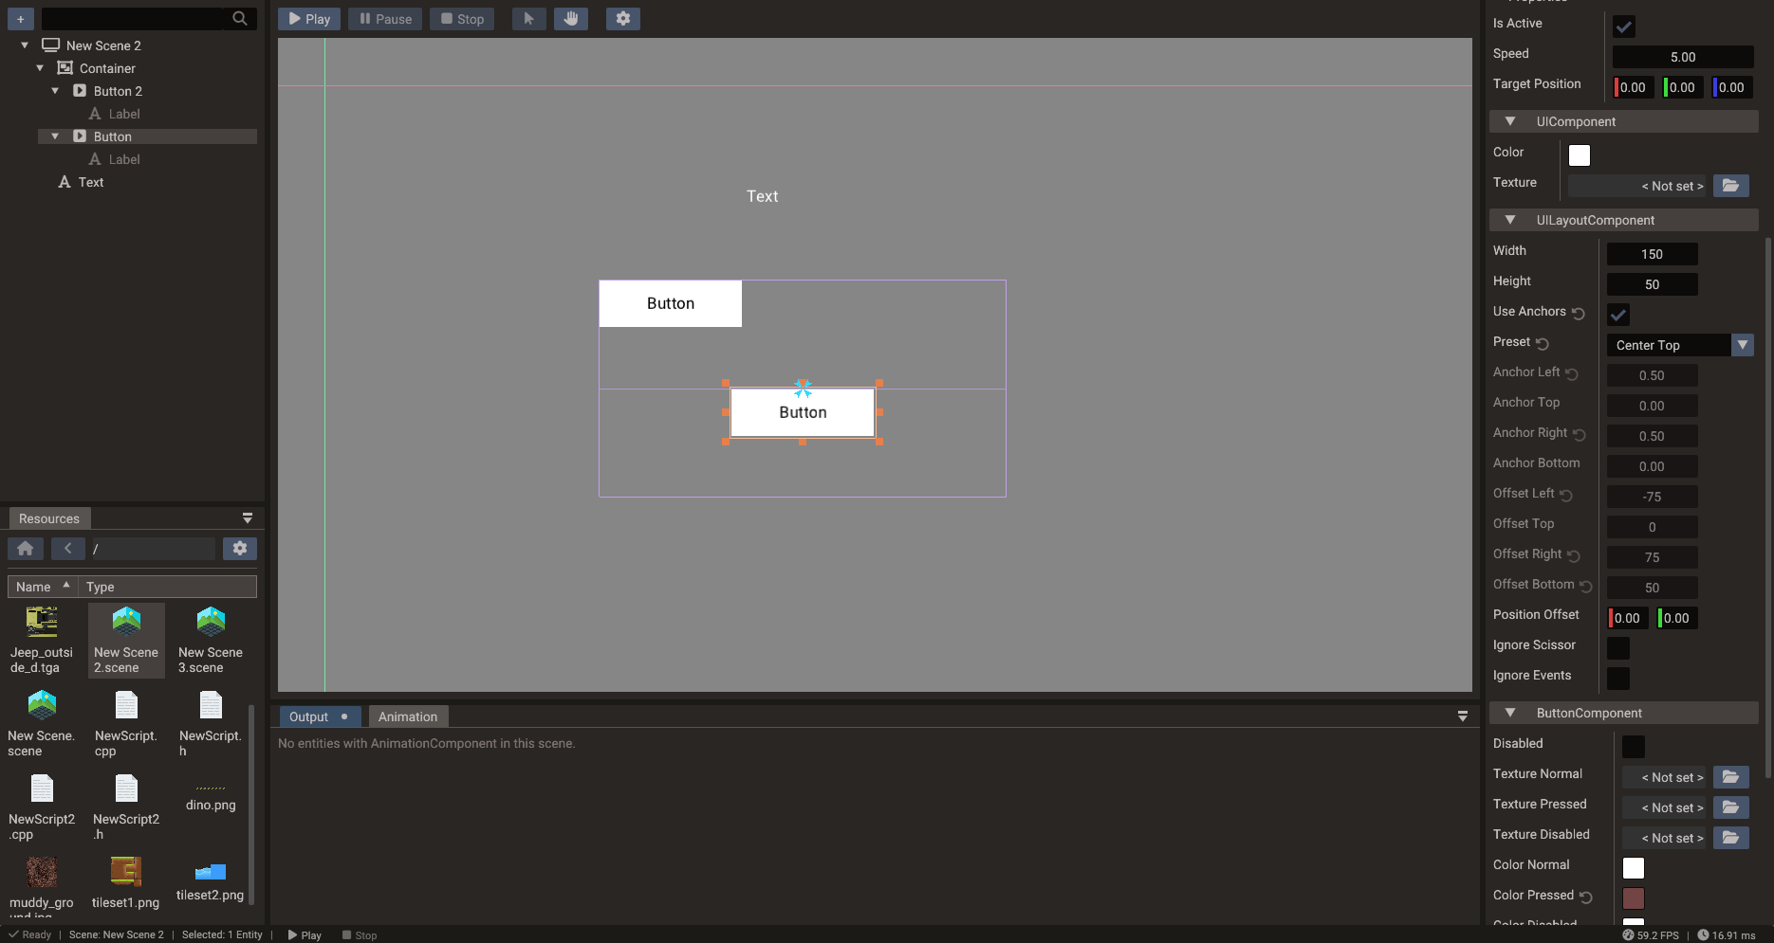Click Play in the status bar
1774x943 pixels.
305,934
